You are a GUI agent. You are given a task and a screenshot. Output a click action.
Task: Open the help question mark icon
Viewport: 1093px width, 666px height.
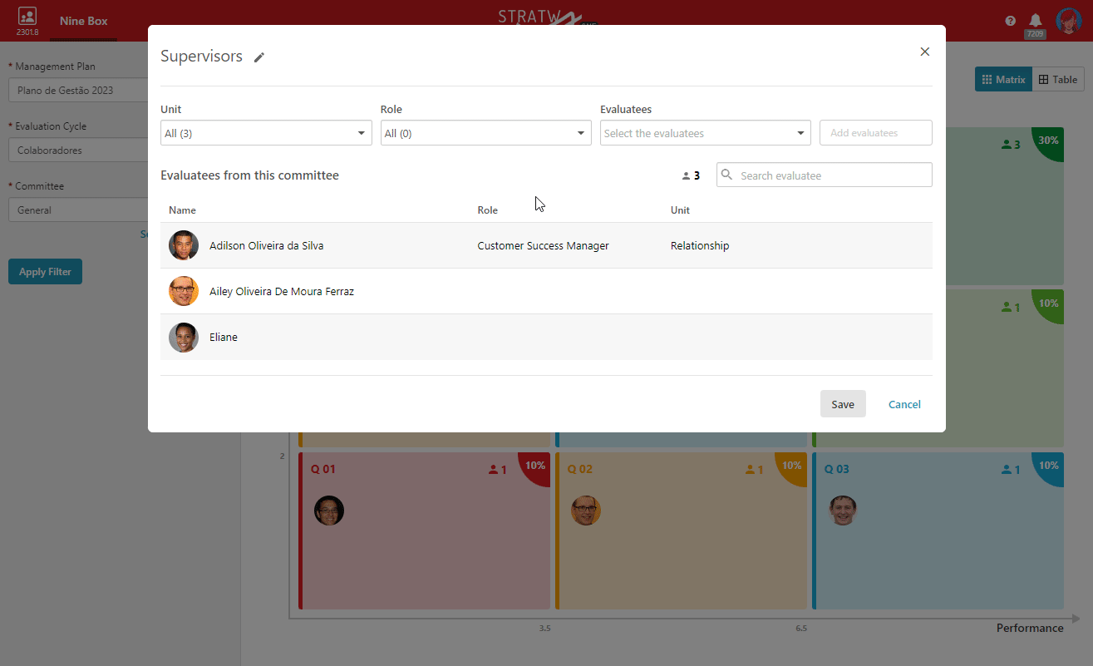coord(1011,21)
